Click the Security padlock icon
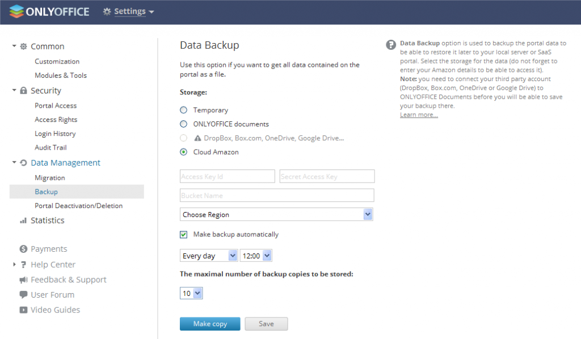Screen dimensions: 581x339 tap(23, 90)
